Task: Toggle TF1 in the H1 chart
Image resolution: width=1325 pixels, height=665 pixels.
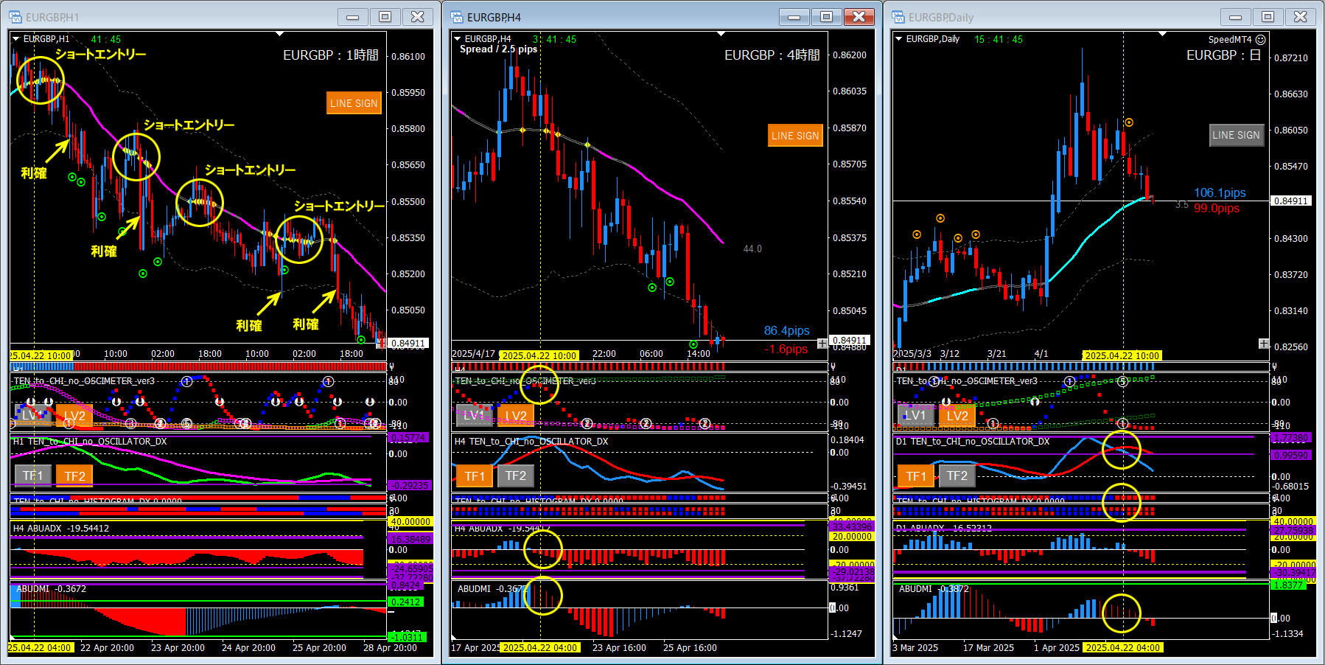Action: coord(33,476)
